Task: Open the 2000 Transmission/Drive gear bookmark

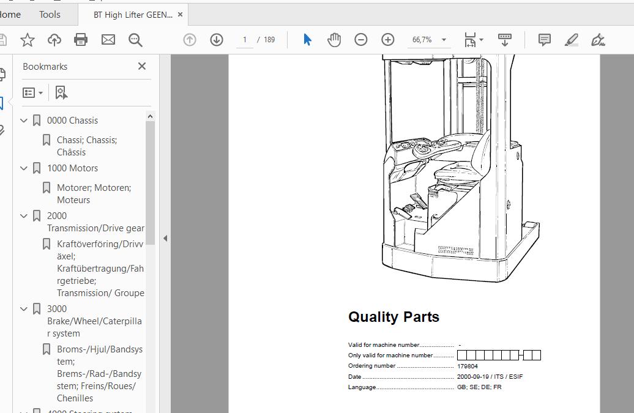Action: (95, 222)
